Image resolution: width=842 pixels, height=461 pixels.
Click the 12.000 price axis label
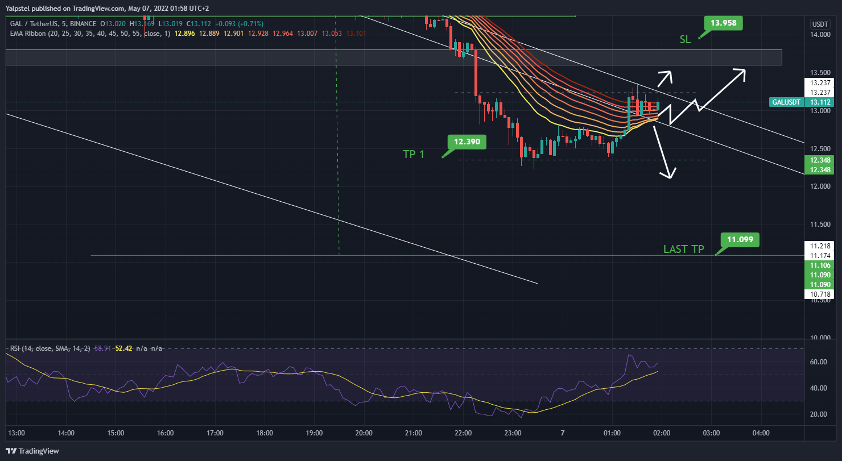pyautogui.click(x=820, y=186)
